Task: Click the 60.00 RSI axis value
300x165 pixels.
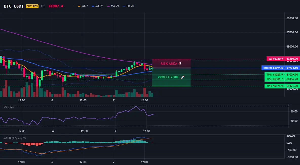Action: [x=294, y=111]
